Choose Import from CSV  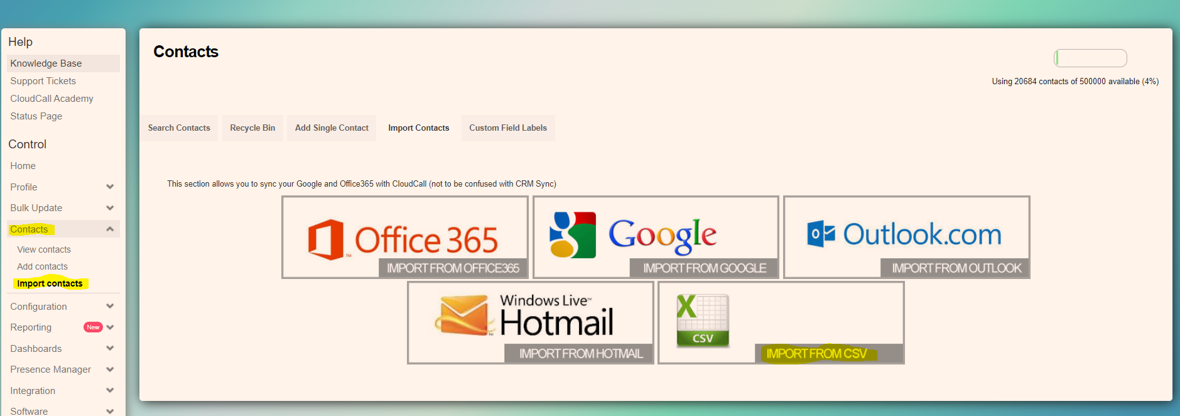[829, 354]
